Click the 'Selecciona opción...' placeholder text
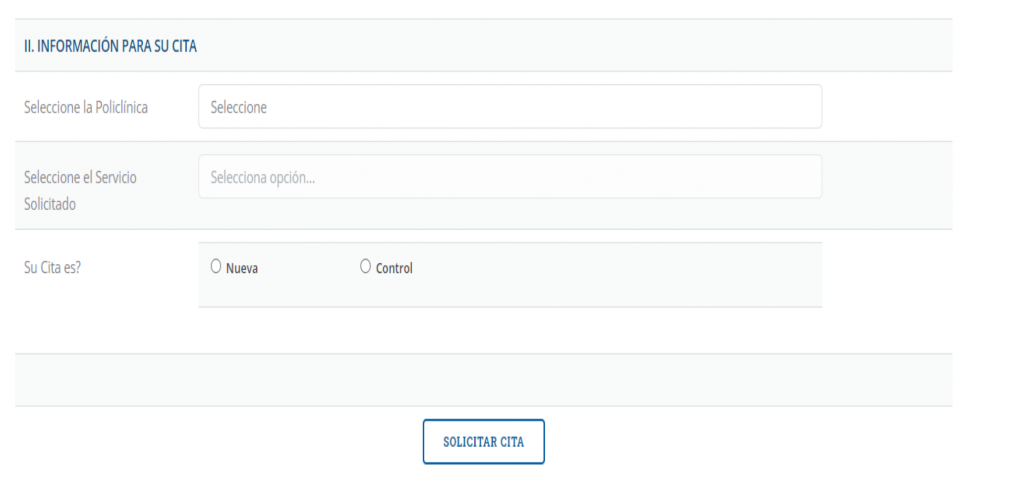Screen dimensions: 1015x480 [x=263, y=178]
